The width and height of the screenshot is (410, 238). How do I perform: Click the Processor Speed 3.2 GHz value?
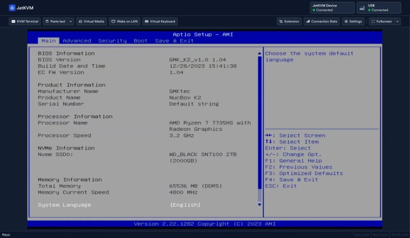[x=181, y=135]
